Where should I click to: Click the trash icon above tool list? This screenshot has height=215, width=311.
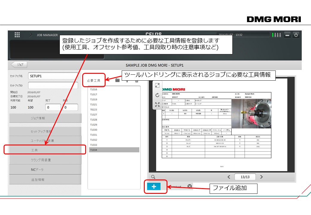(x=137, y=81)
